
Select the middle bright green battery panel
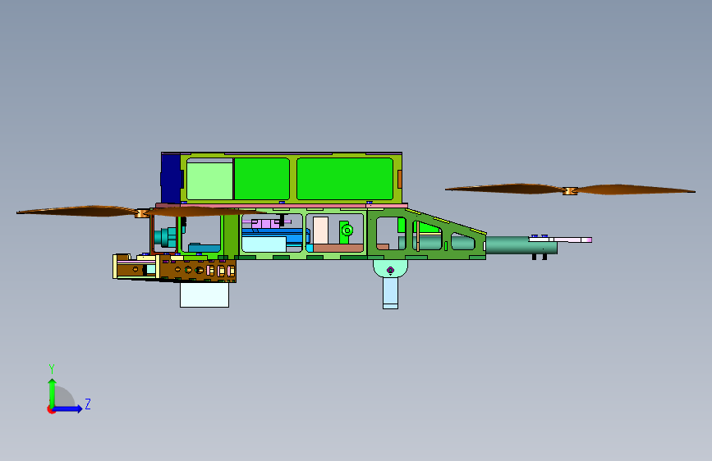click(x=261, y=179)
